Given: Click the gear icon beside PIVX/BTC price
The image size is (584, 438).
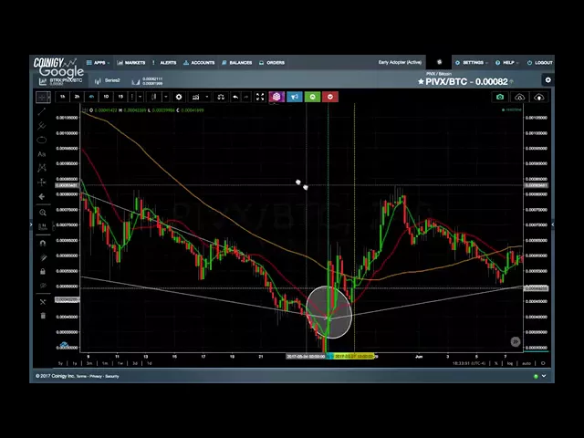Looking at the screenshot, I should coord(547,80).
